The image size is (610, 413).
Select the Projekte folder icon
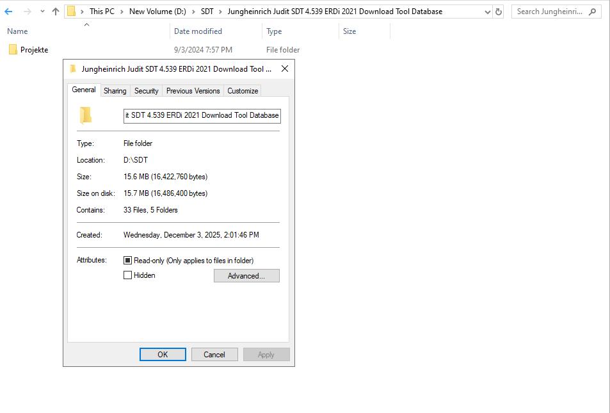pos(13,49)
